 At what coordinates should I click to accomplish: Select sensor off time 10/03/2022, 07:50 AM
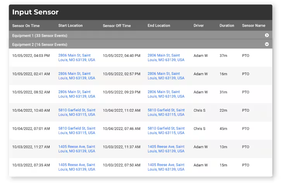pyautogui.click(x=121, y=165)
